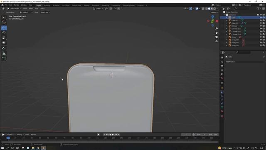This screenshot has height=150, width=266.
Task: Open the Orientation Default dropdown
Action: click(x=26, y=12)
